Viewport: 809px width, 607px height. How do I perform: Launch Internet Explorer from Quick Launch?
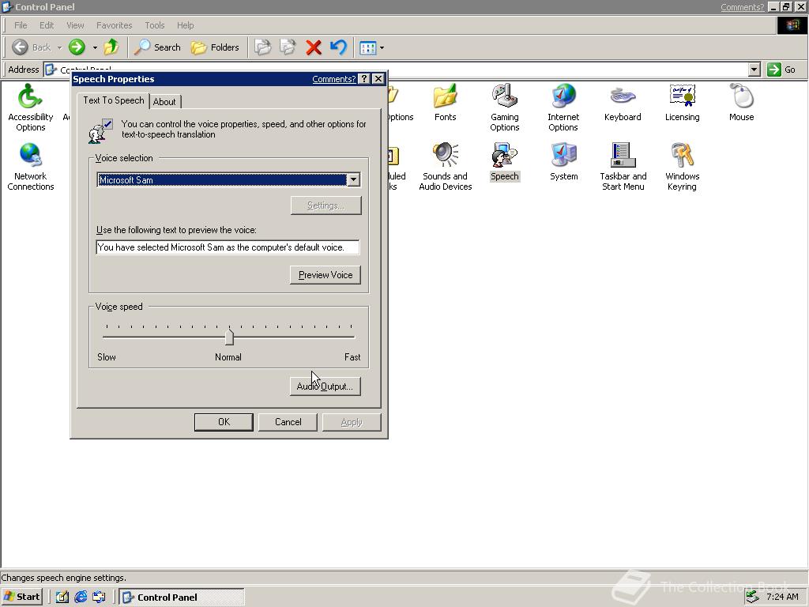point(81,597)
